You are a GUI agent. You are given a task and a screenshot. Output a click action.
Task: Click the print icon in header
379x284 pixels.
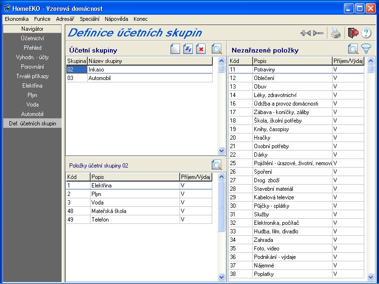tap(335, 33)
